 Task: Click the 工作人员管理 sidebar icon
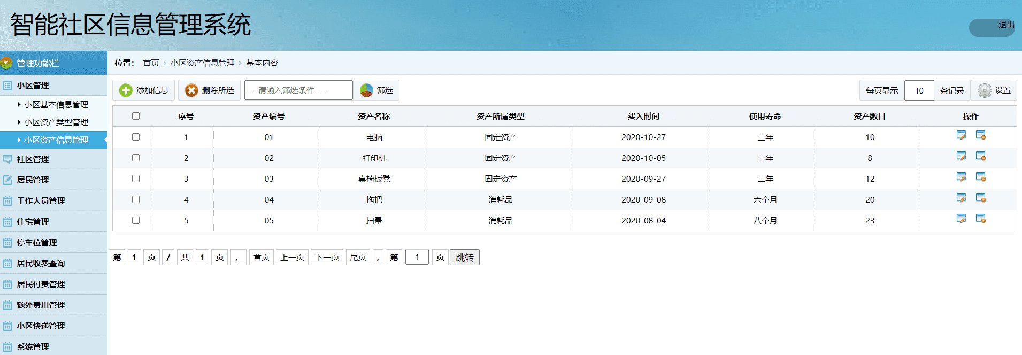coord(7,200)
